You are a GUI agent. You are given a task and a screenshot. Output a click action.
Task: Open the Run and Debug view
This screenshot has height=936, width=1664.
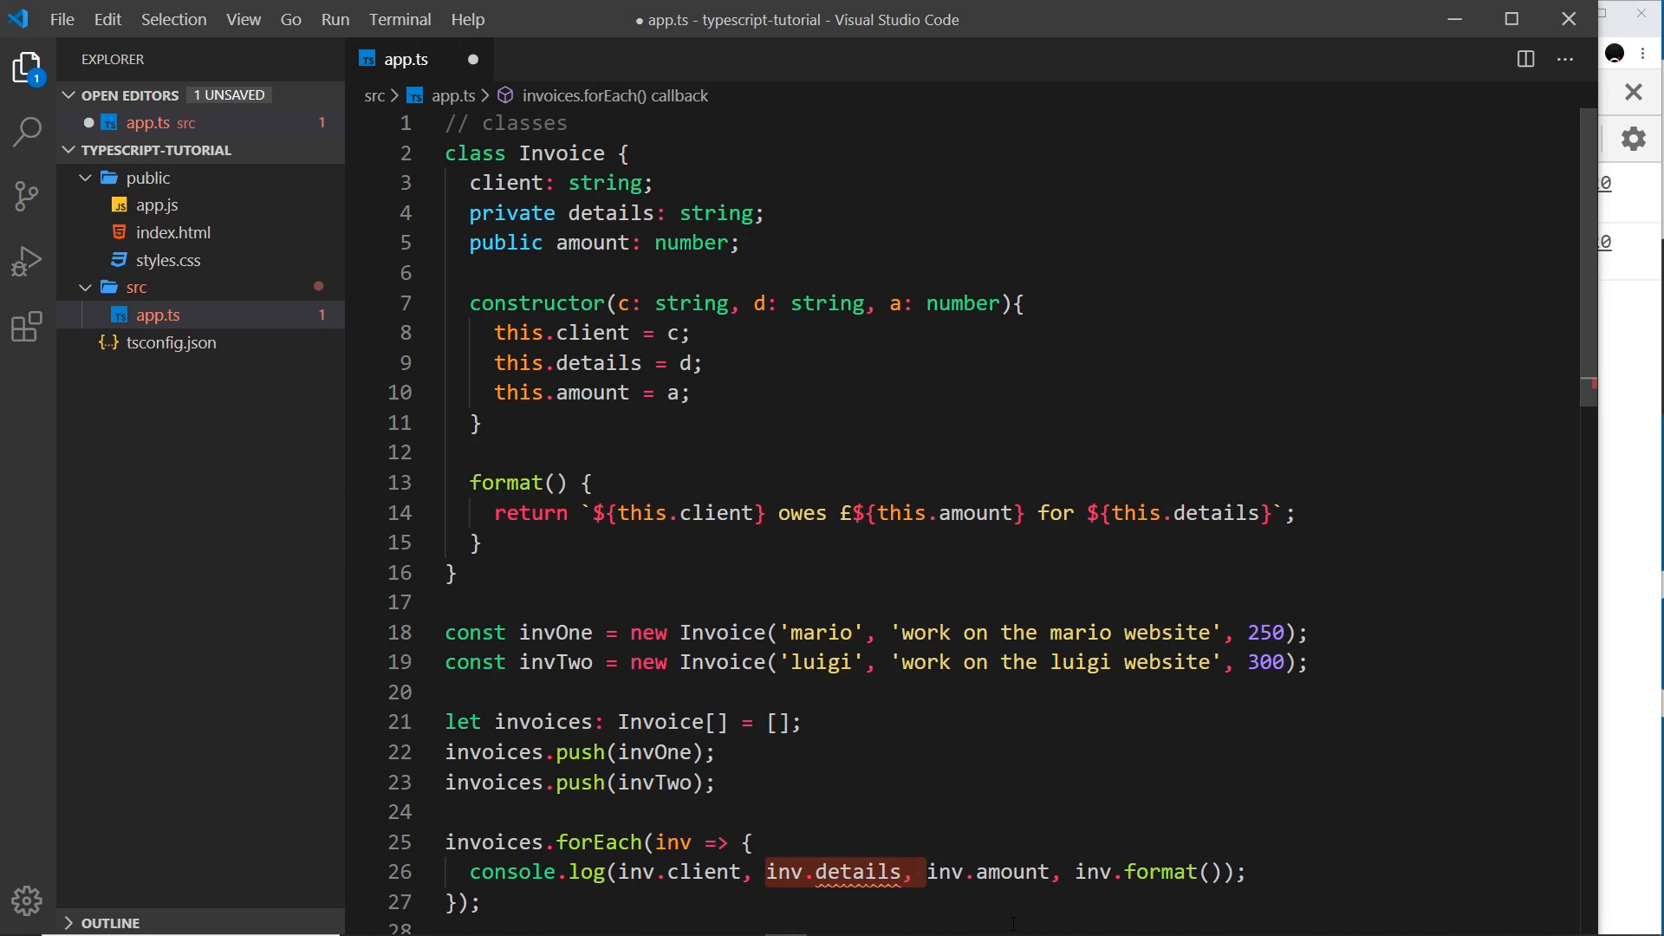pos(28,261)
